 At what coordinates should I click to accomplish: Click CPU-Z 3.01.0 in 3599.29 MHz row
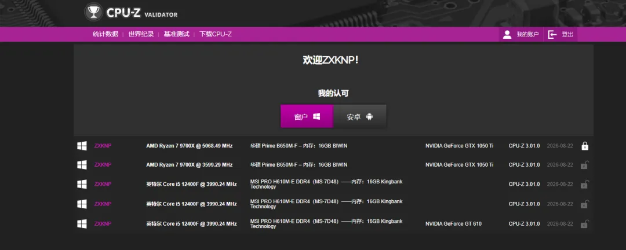(524, 165)
